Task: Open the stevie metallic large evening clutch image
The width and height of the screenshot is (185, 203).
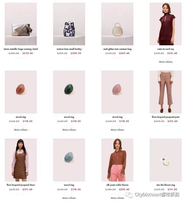Action: click(x=21, y=24)
